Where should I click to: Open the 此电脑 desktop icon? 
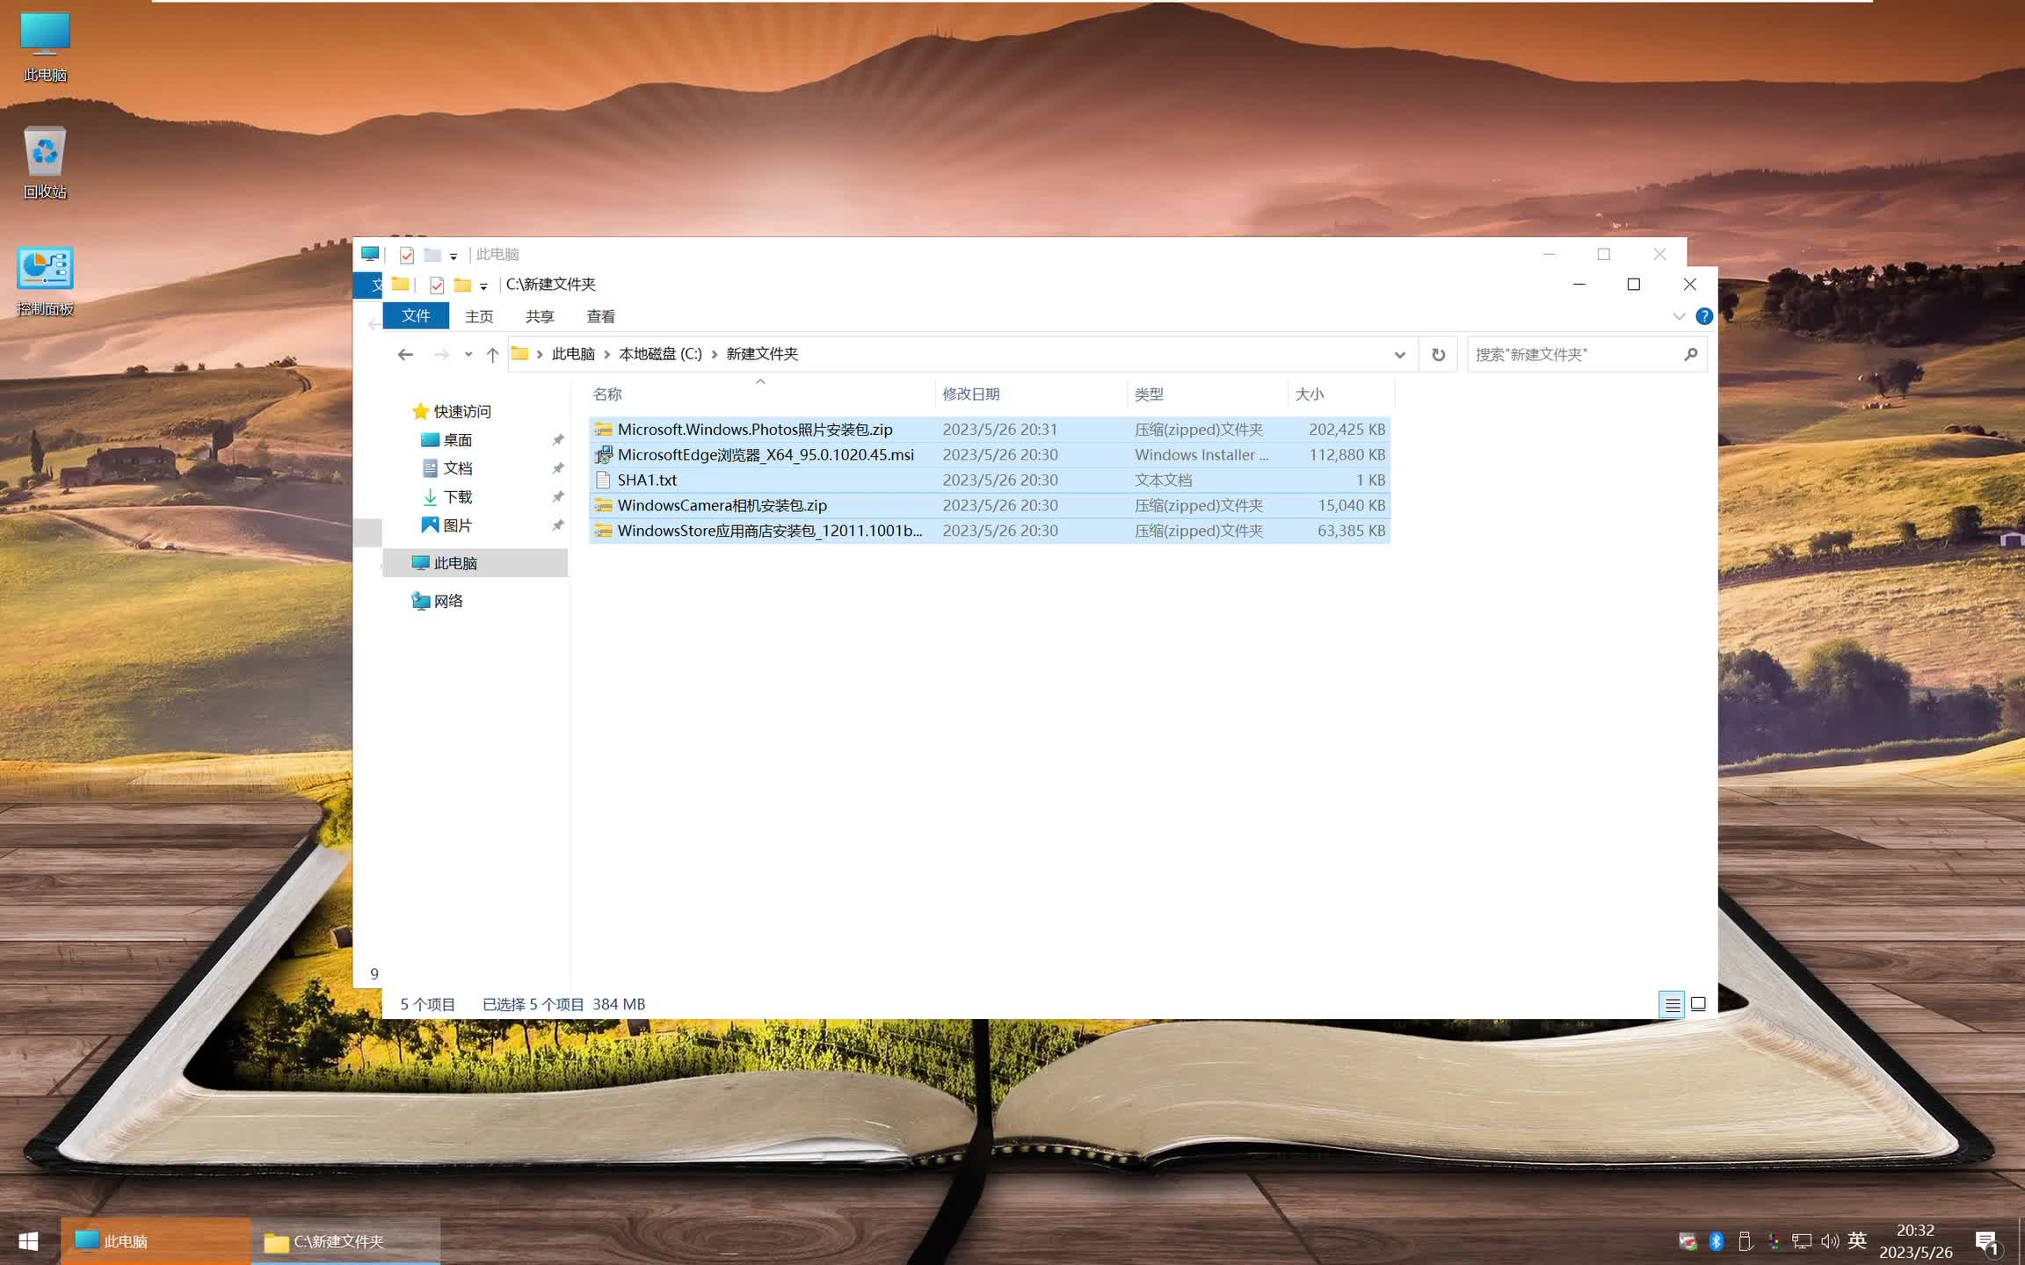click(x=45, y=47)
